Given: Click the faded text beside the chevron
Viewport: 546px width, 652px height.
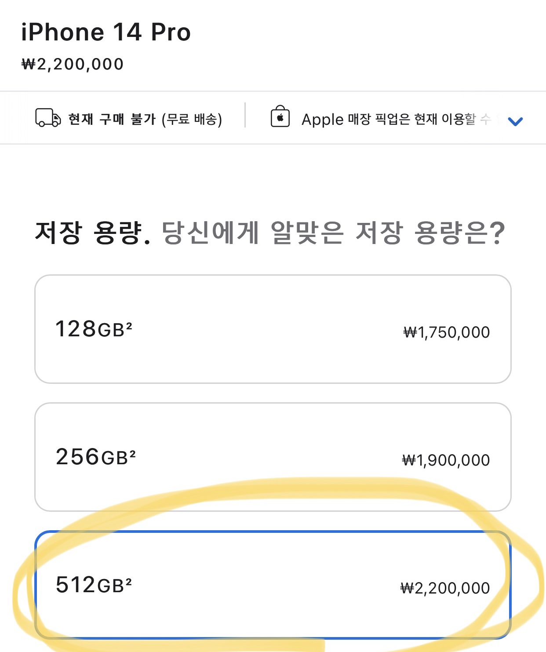Looking at the screenshot, I should click(x=486, y=119).
